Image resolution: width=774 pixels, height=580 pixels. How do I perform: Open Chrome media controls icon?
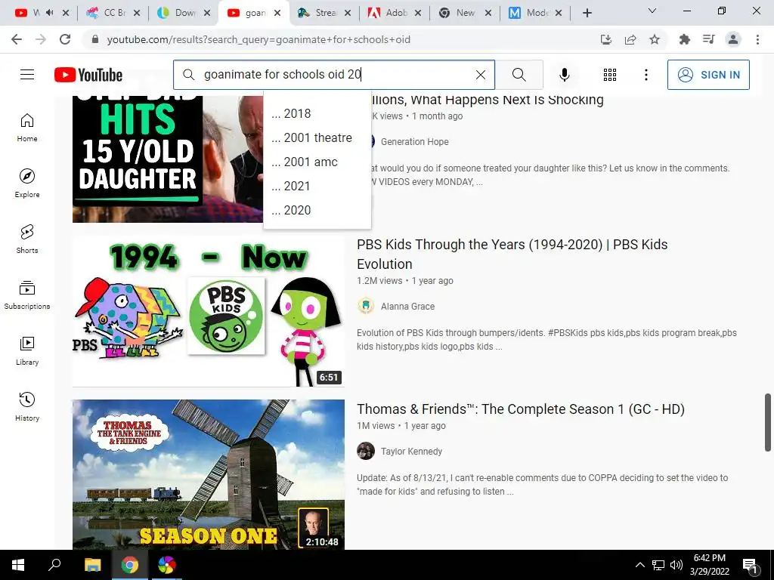[x=709, y=39]
